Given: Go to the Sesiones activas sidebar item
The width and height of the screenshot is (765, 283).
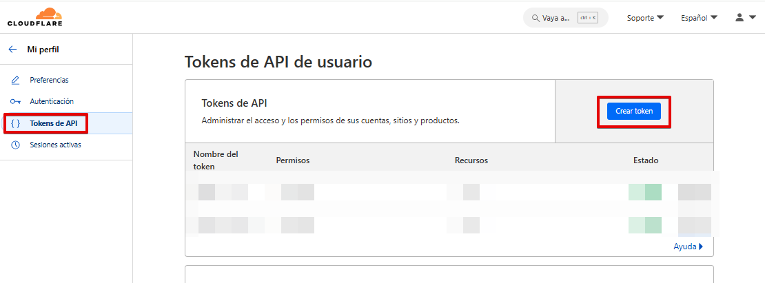Looking at the screenshot, I should tap(55, 145).
